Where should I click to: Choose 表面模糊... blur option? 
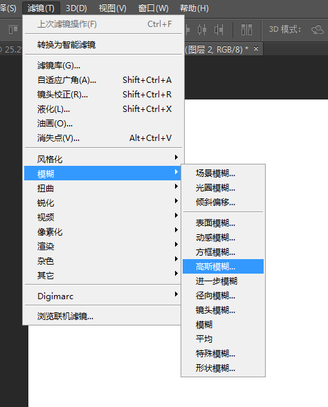click(223, 223)
